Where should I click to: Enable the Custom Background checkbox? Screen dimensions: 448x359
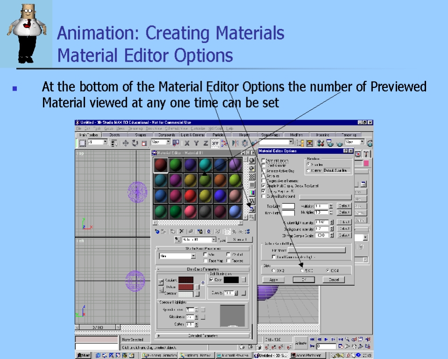(264, 196)
